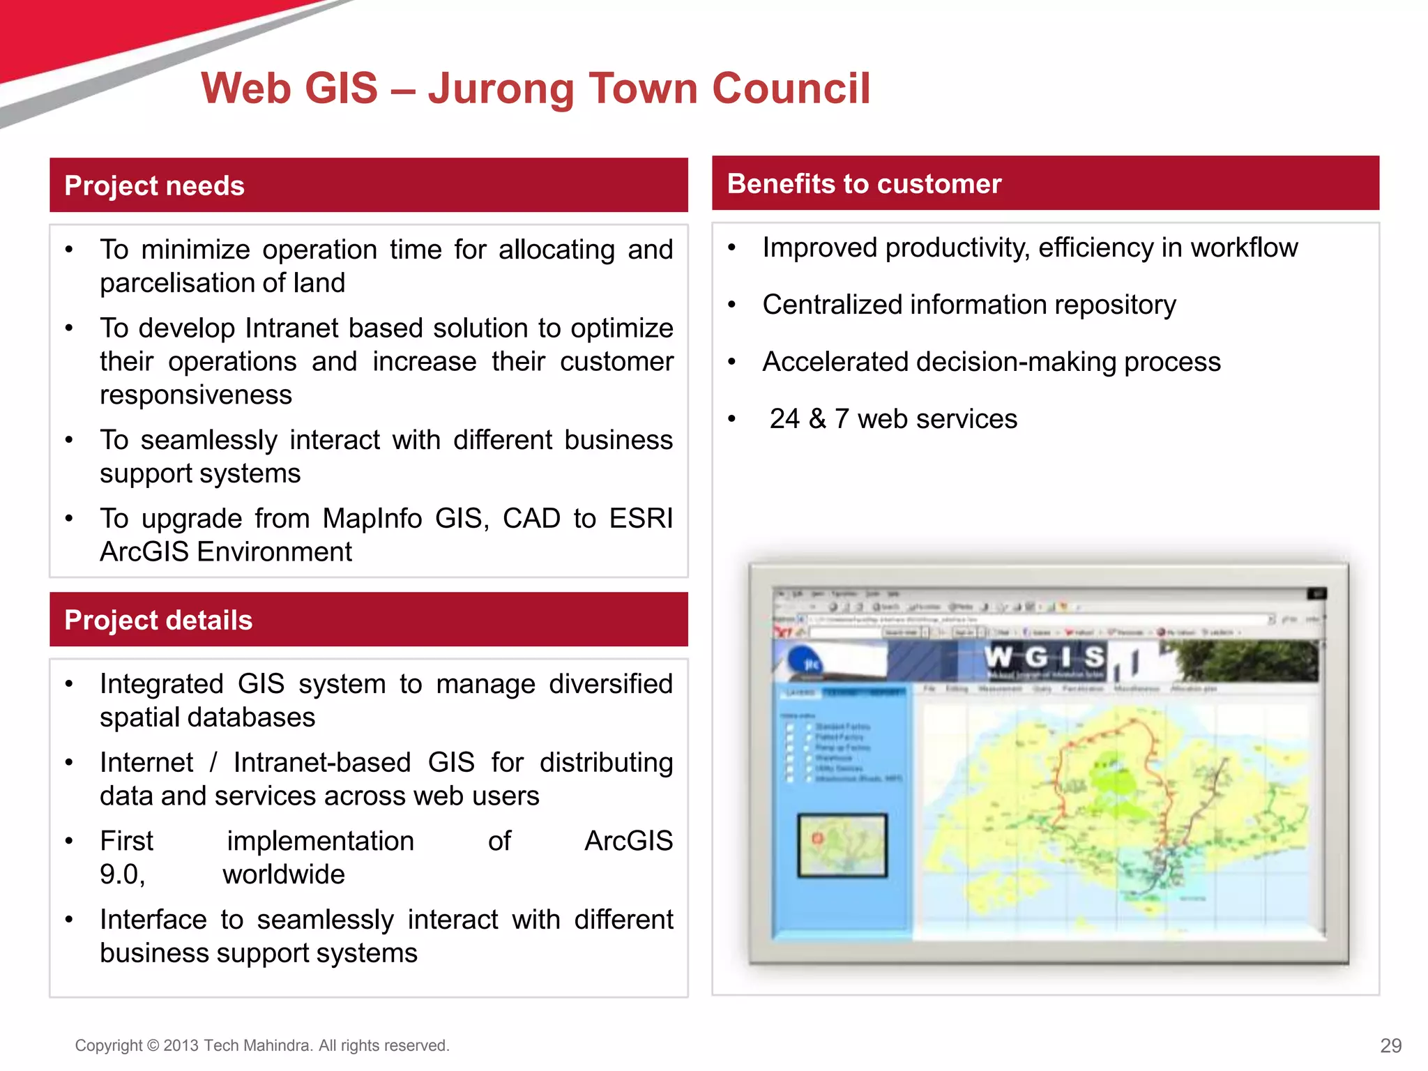Select the 'Project needs' header bar
Viewport: 1428px width, 1071px height.
(x=369, y=185)
